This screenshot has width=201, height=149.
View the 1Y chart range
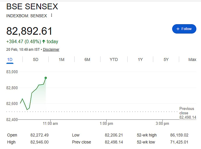(140, 59)
